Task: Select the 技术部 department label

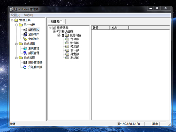Action: (75, 46)
